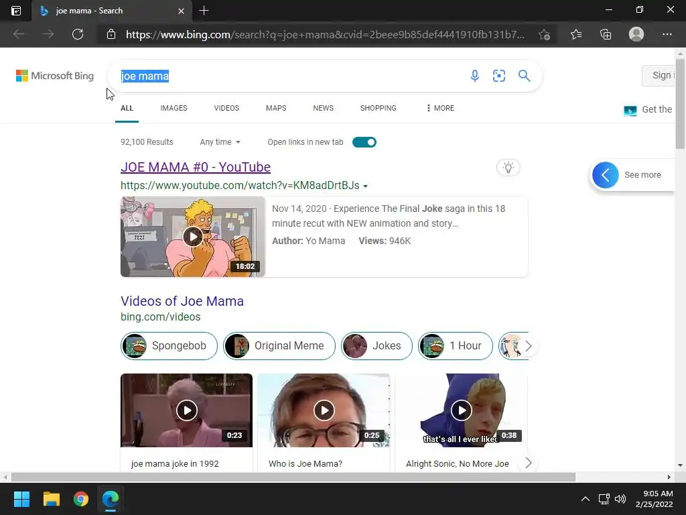Open visual search camera icon

click(x=498, y=76)
